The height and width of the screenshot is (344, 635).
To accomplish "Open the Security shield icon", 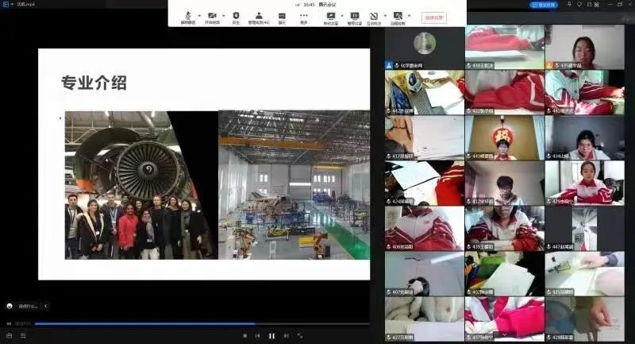I will (x=236, y=16).
